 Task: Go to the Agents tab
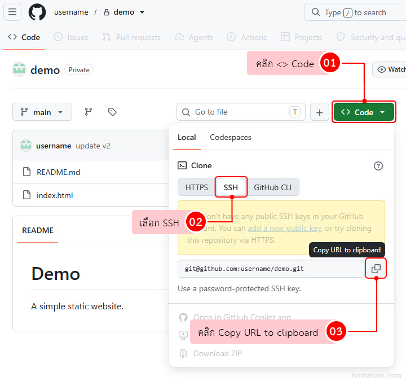(x=193, y=37)
